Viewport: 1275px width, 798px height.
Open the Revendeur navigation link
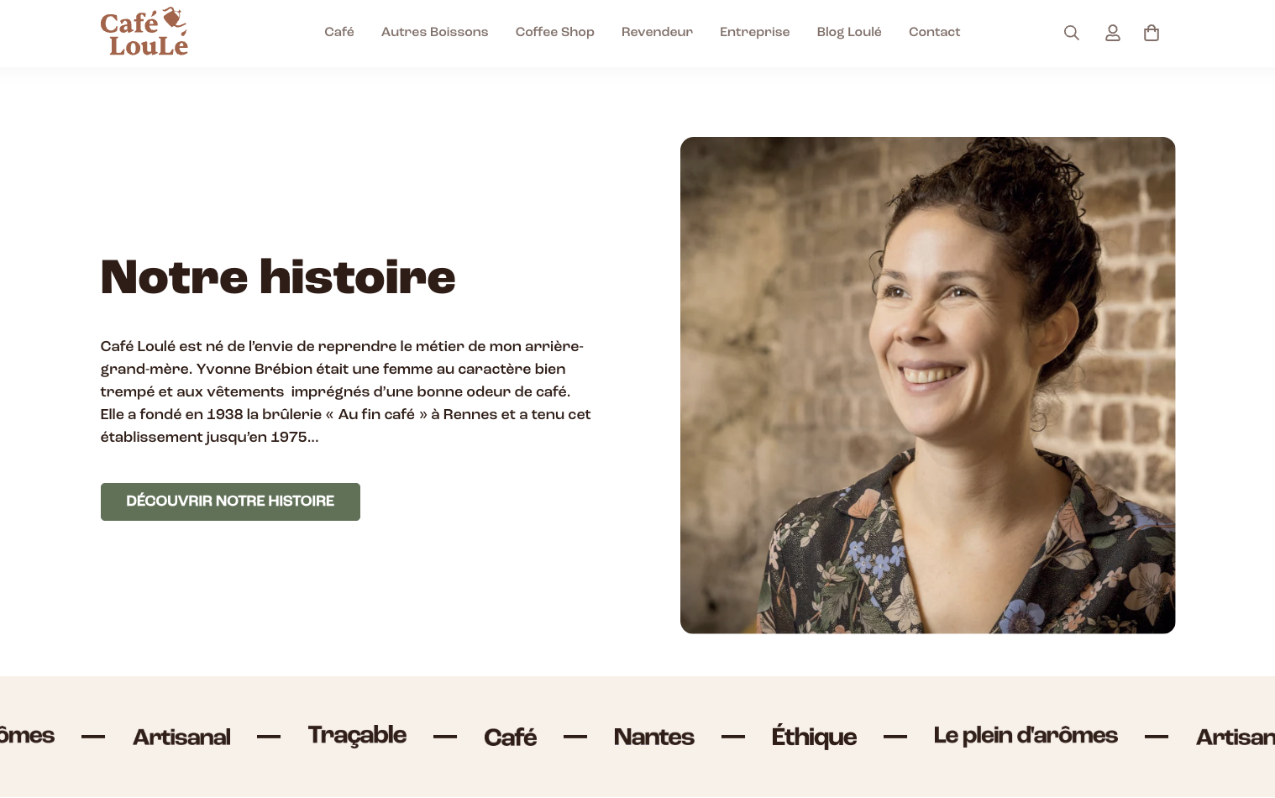pyautogui.click(x=657, y=32)
